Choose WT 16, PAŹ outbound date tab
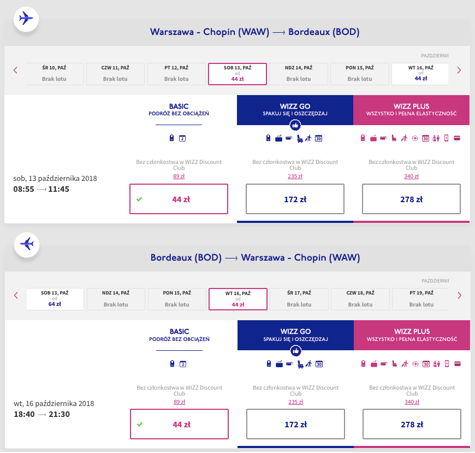The height and width of the screenshot is (453, 475). (420, 74)
